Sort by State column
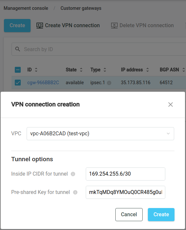Screen dimensions: 186x230 (81, 70)
